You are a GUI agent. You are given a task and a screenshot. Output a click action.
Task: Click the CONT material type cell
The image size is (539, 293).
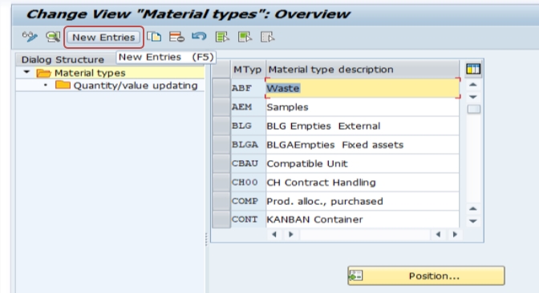pyautogui.click(x=248, y=219)
